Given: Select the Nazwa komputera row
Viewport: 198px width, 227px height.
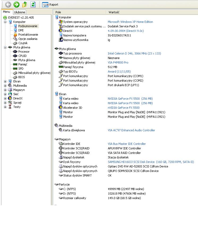Looking at the screenshot, I should click(x=126, y=35).
